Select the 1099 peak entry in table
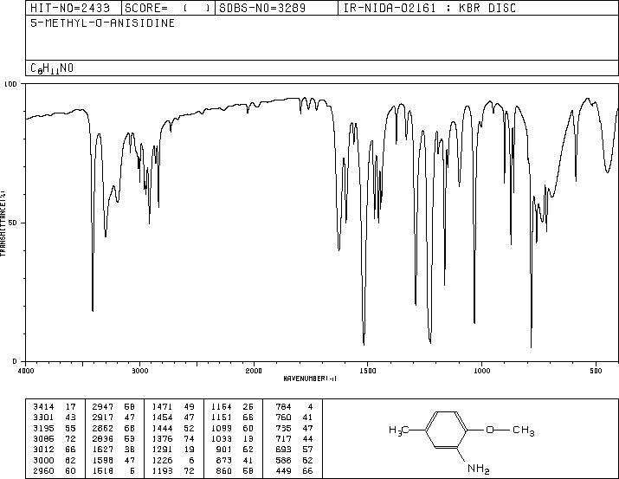The width and height of the screenshot is (619, 479). click(233, 428)
